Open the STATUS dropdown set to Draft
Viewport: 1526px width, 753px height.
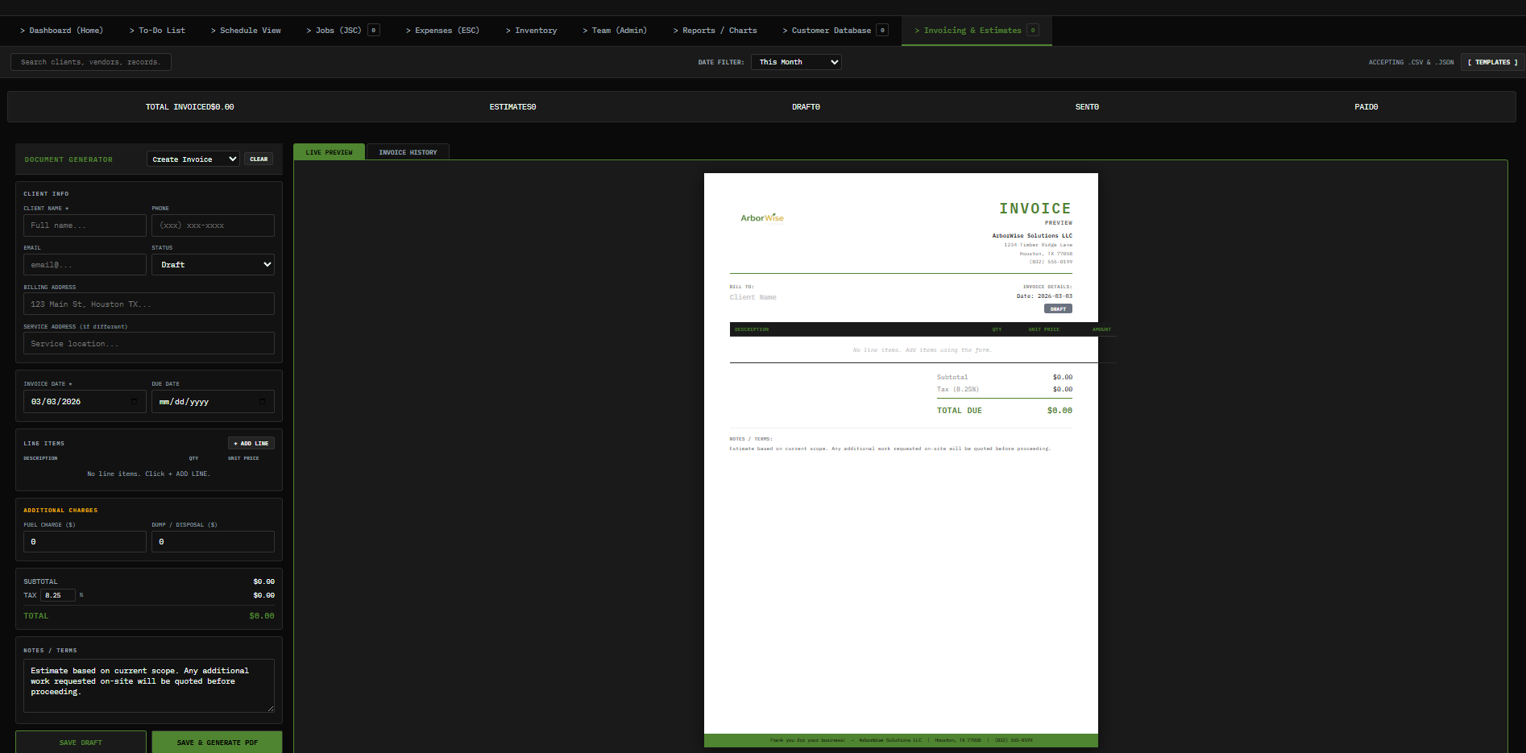213,264
